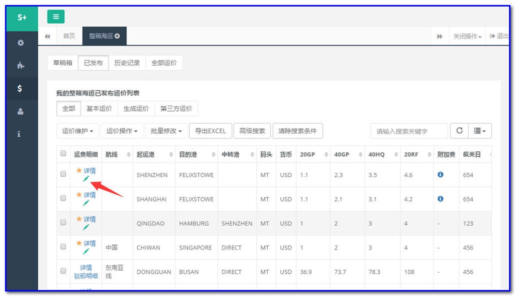516x297 pixels.
Task: Focus the 请输入搜索关键字 search field
Action: 409,131
